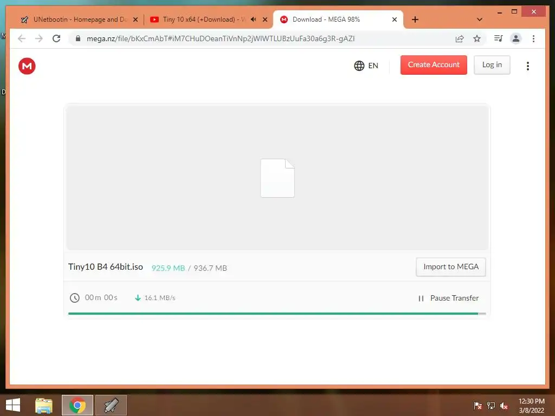Open the Windows Start button
The image size is (555, 416).
point(13,405)
